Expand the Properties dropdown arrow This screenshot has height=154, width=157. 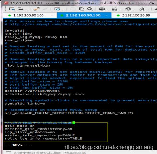[x=63, y=9]
